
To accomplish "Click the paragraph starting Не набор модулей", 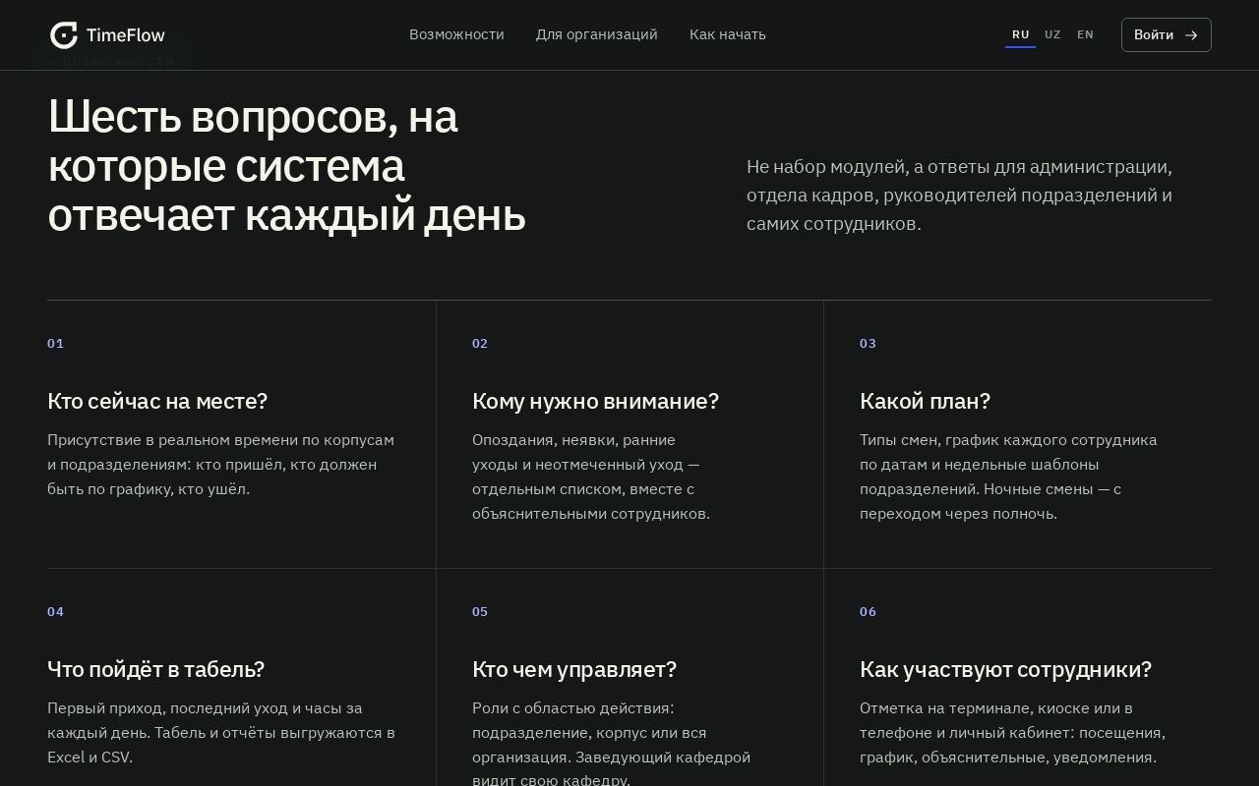I will pos(959,195).
